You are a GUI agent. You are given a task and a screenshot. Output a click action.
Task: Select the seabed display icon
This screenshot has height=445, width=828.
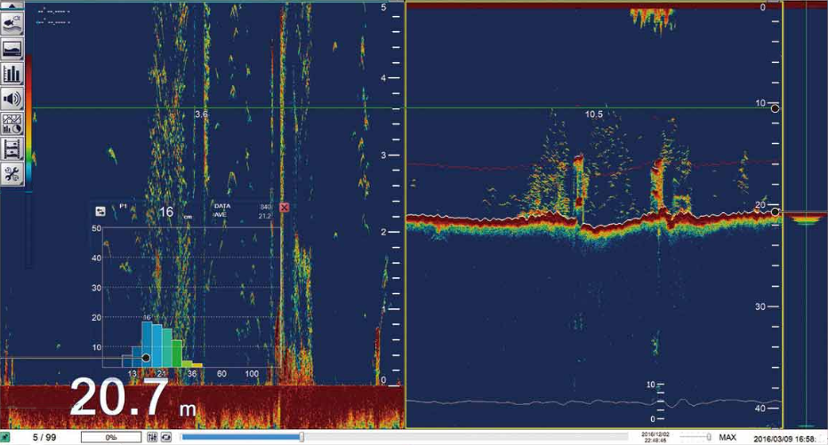point(12,49)
